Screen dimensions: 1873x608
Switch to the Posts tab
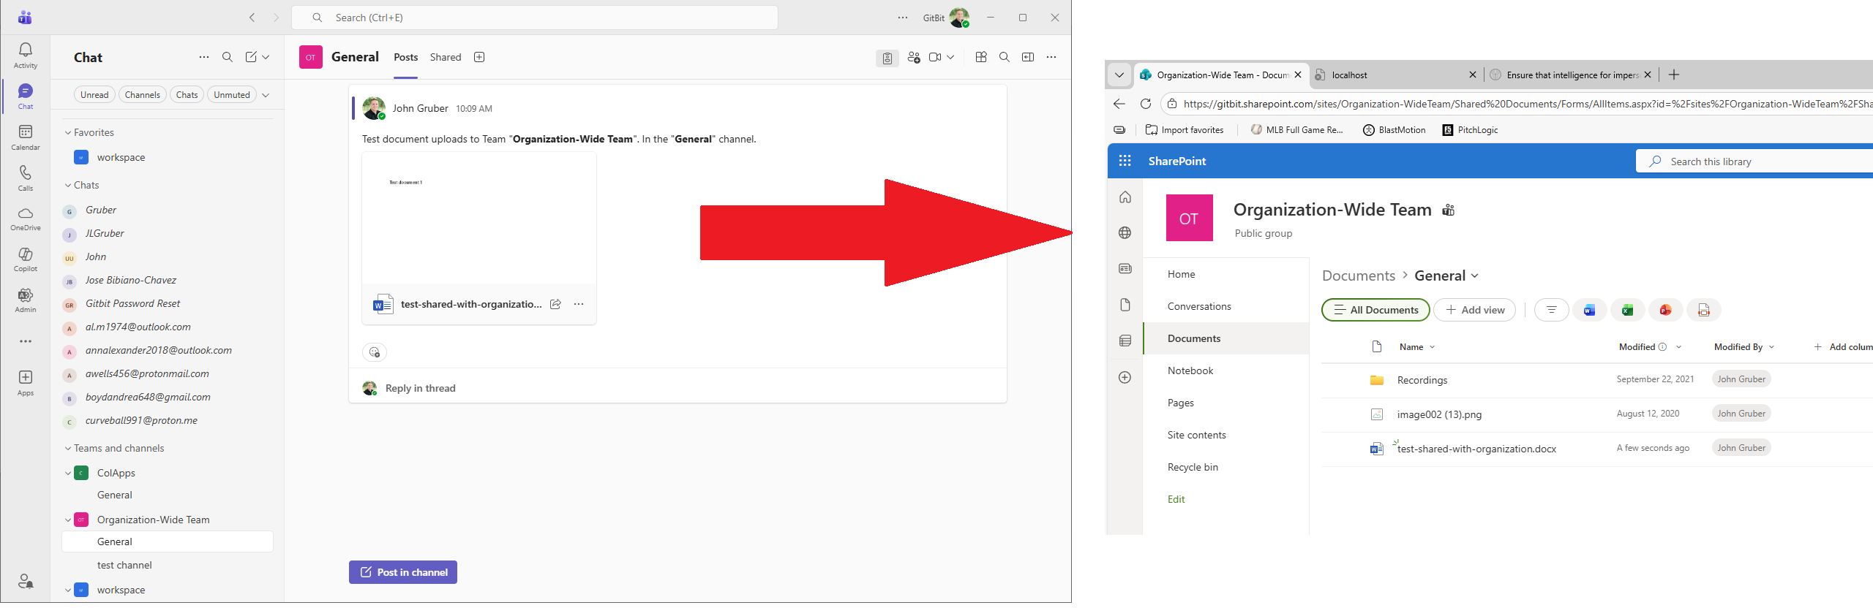[406, 57]
